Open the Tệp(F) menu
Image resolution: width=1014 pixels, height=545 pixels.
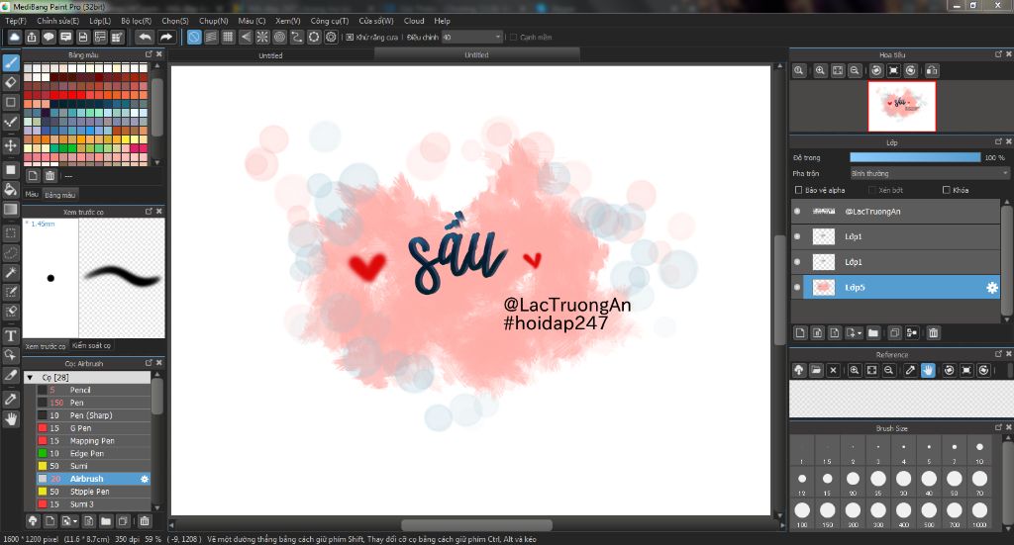coord(16,21)
